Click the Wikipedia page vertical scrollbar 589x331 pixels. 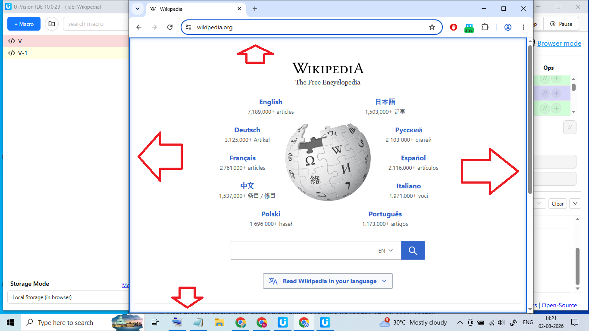tap(530, 119)
